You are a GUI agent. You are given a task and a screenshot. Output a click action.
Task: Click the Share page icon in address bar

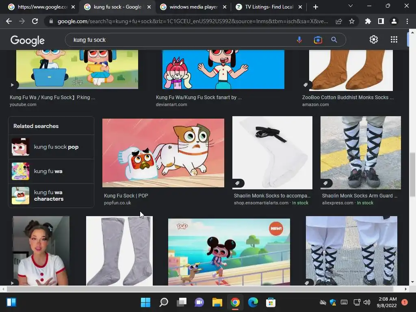click(339, 21)
